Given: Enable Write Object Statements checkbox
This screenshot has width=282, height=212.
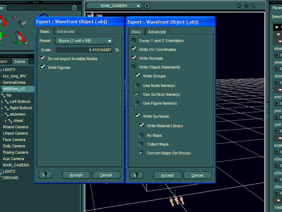Looking at the screenshot, I should [x=133, y=67].
